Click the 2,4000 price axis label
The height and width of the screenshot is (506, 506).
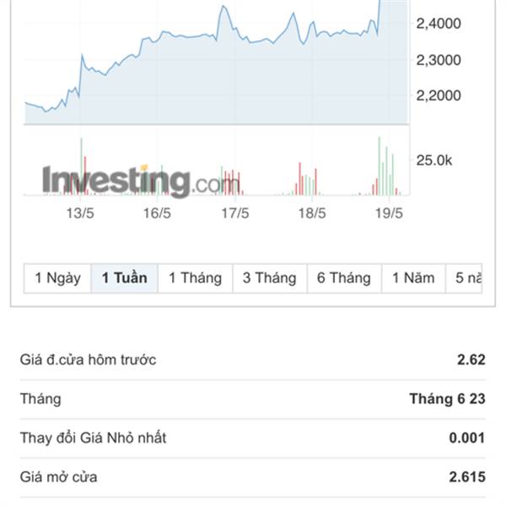(439, 24)
